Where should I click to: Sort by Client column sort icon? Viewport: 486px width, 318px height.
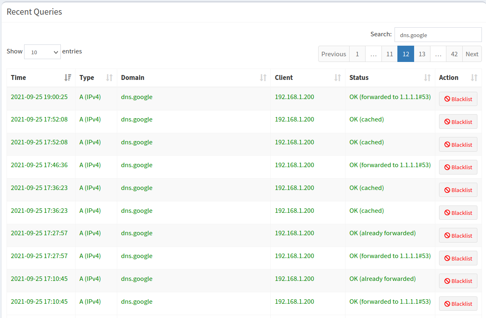coord(337,77)
